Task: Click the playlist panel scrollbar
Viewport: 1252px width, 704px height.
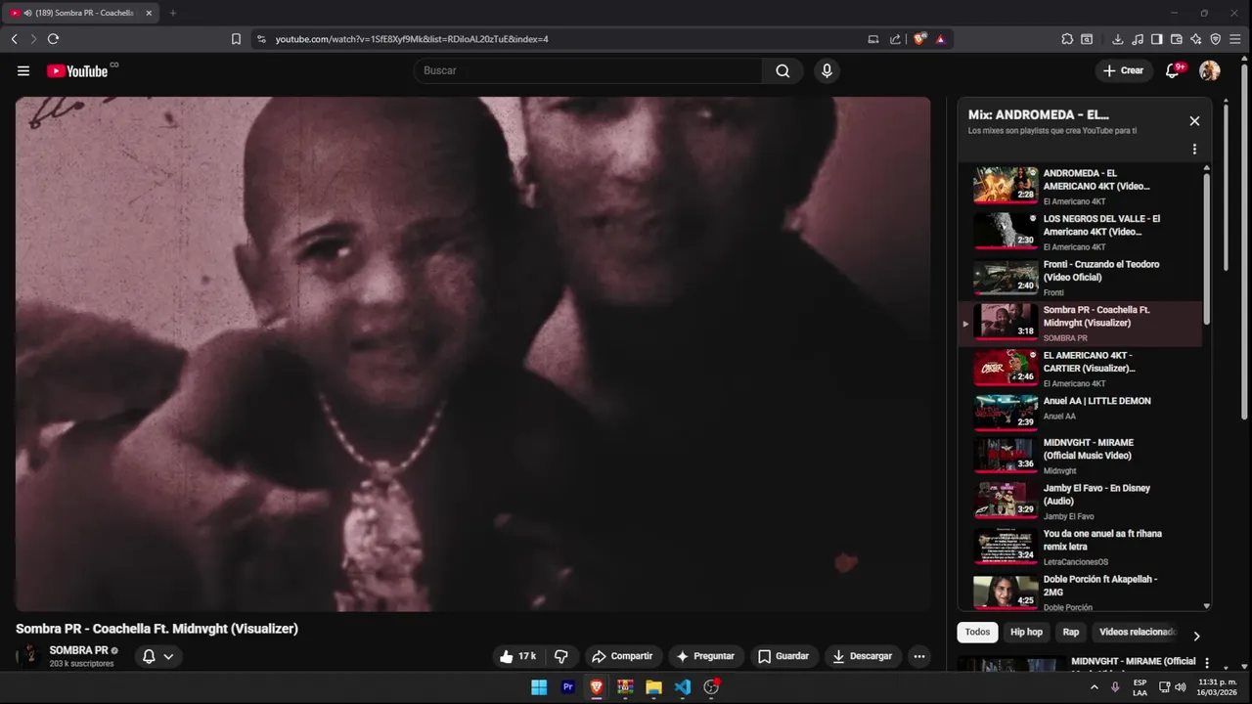Action: click(x=1206, y=249)
